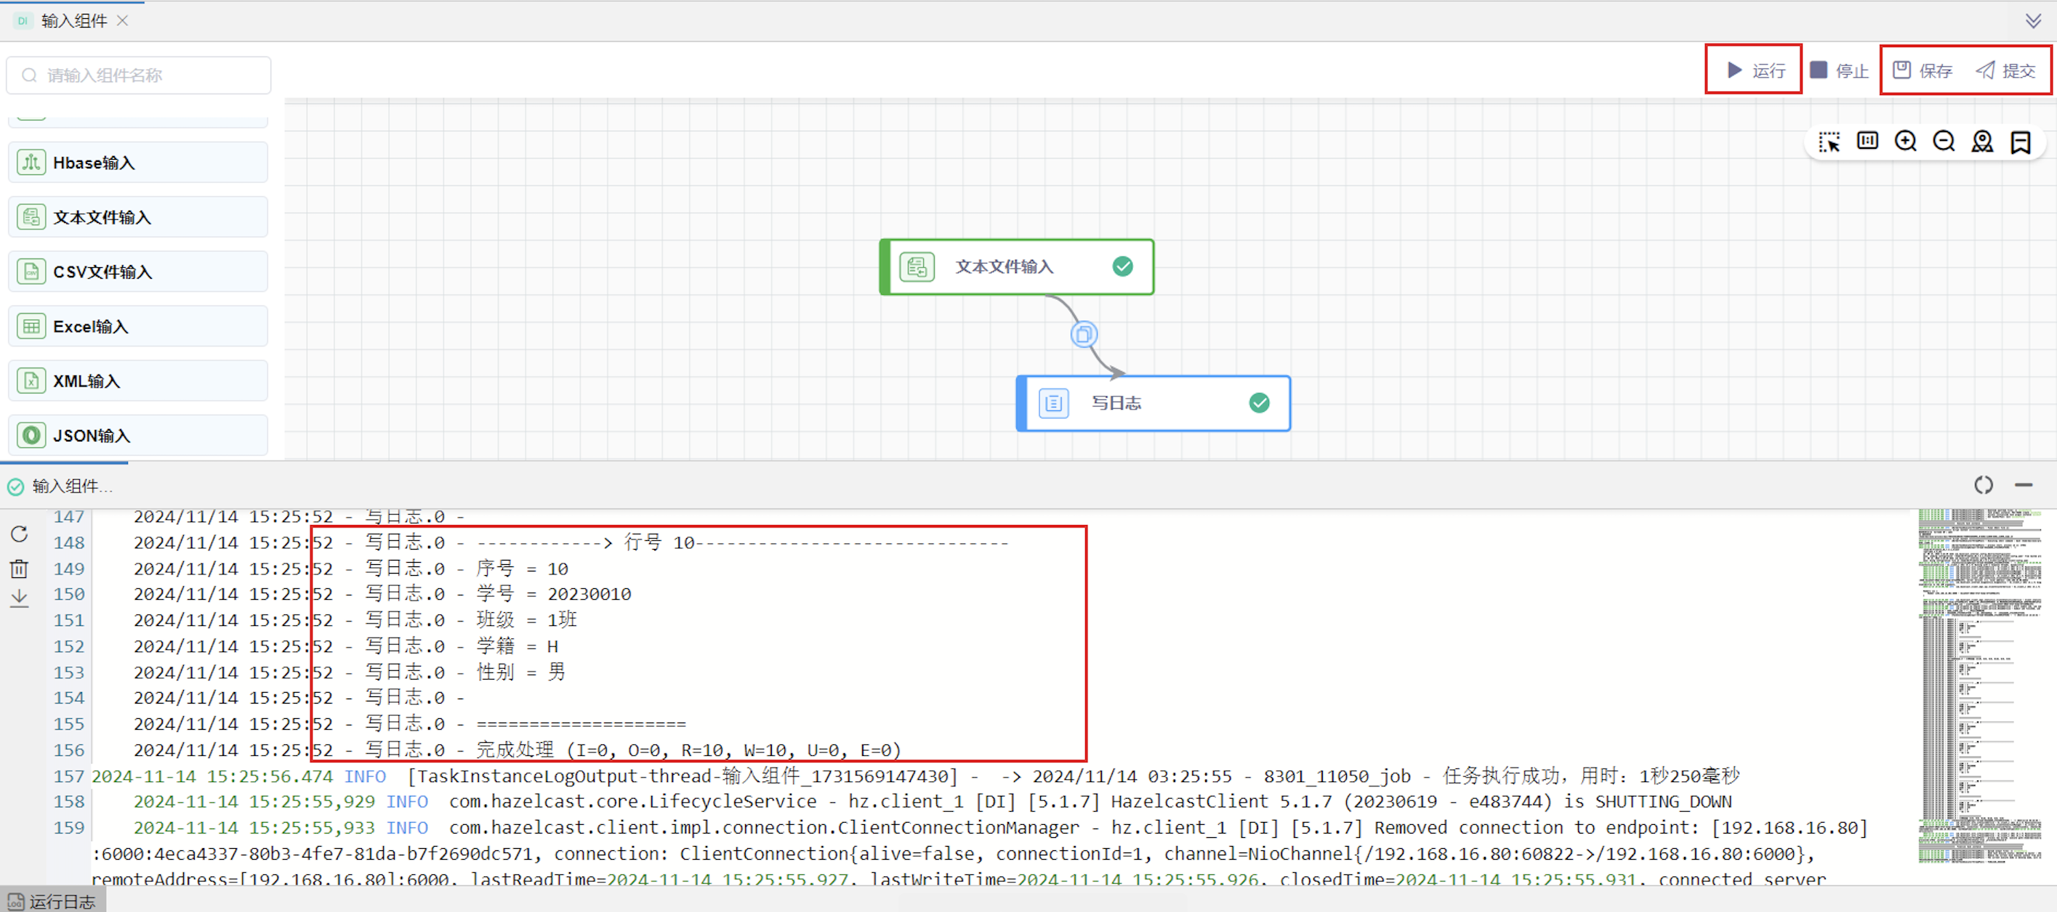Screen dimensions: 2057x912
Task: Collapse the log panel with minus icon
Action: tap(2023, 485)
